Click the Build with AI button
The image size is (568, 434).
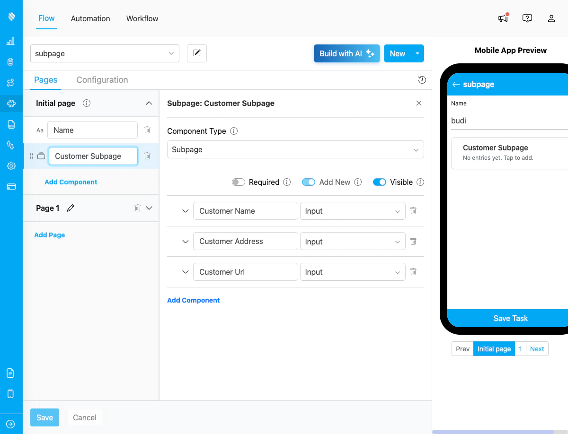[x=346, y=53]
